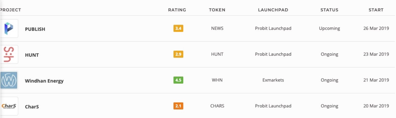Image resolution: width=396 pixels, height=118 pixels.
Task: Open the CharS project name link
Action: (32, 107)
